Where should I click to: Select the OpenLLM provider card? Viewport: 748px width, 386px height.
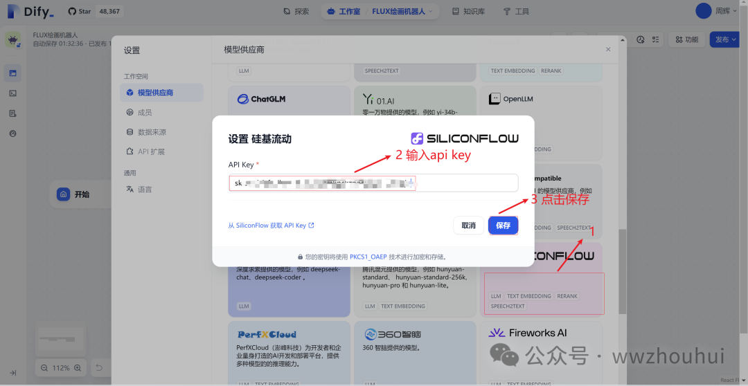(x=541, y=100)
